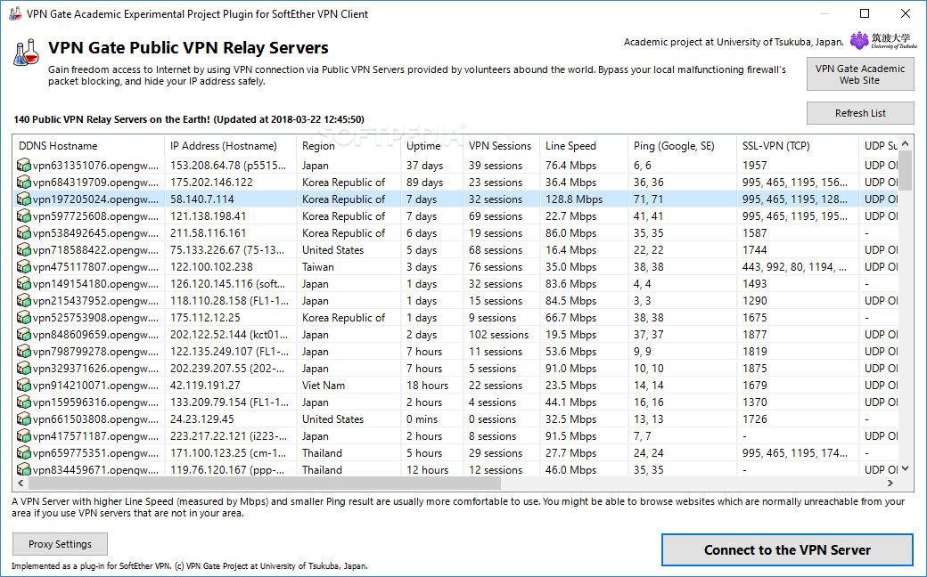Viewport: 927px width, 577px height.
Task: Select IP address 153.208.64.78
Action: point(229,166)
